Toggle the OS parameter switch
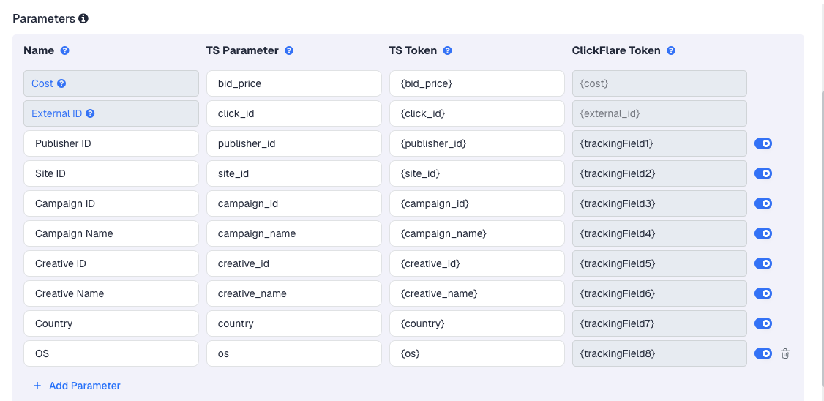 click(x=763, y=353)
